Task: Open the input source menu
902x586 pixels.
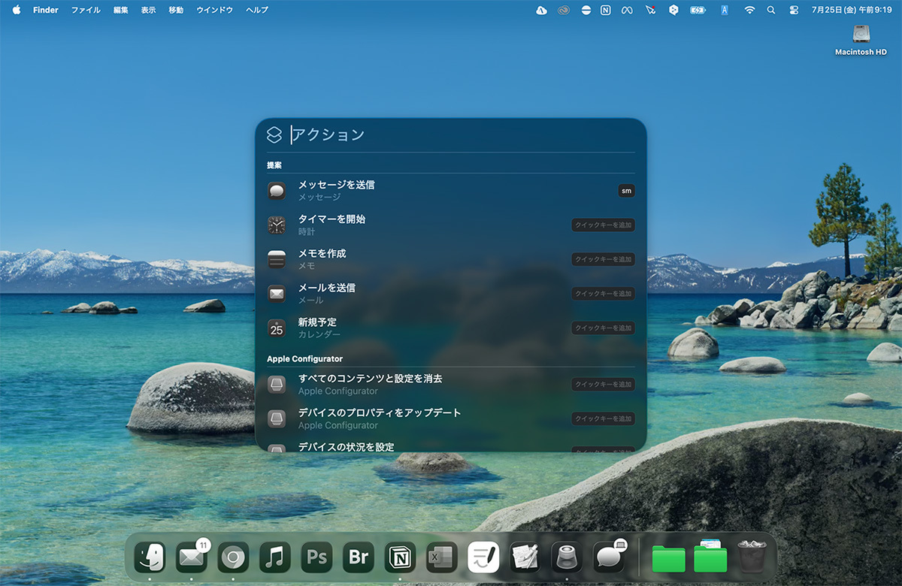Action: click(x=724, y=11)
